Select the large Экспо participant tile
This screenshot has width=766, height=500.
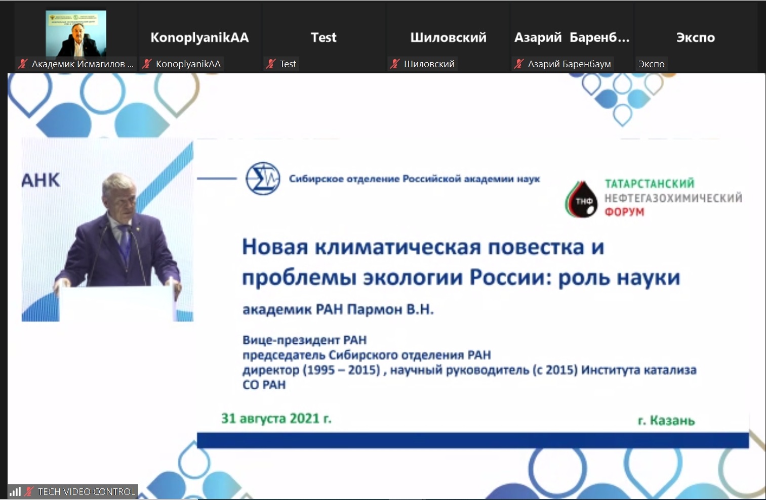pos(696,37)
